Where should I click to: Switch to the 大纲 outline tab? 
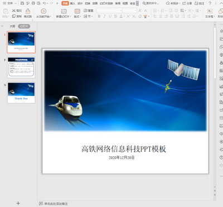(12, 26)
